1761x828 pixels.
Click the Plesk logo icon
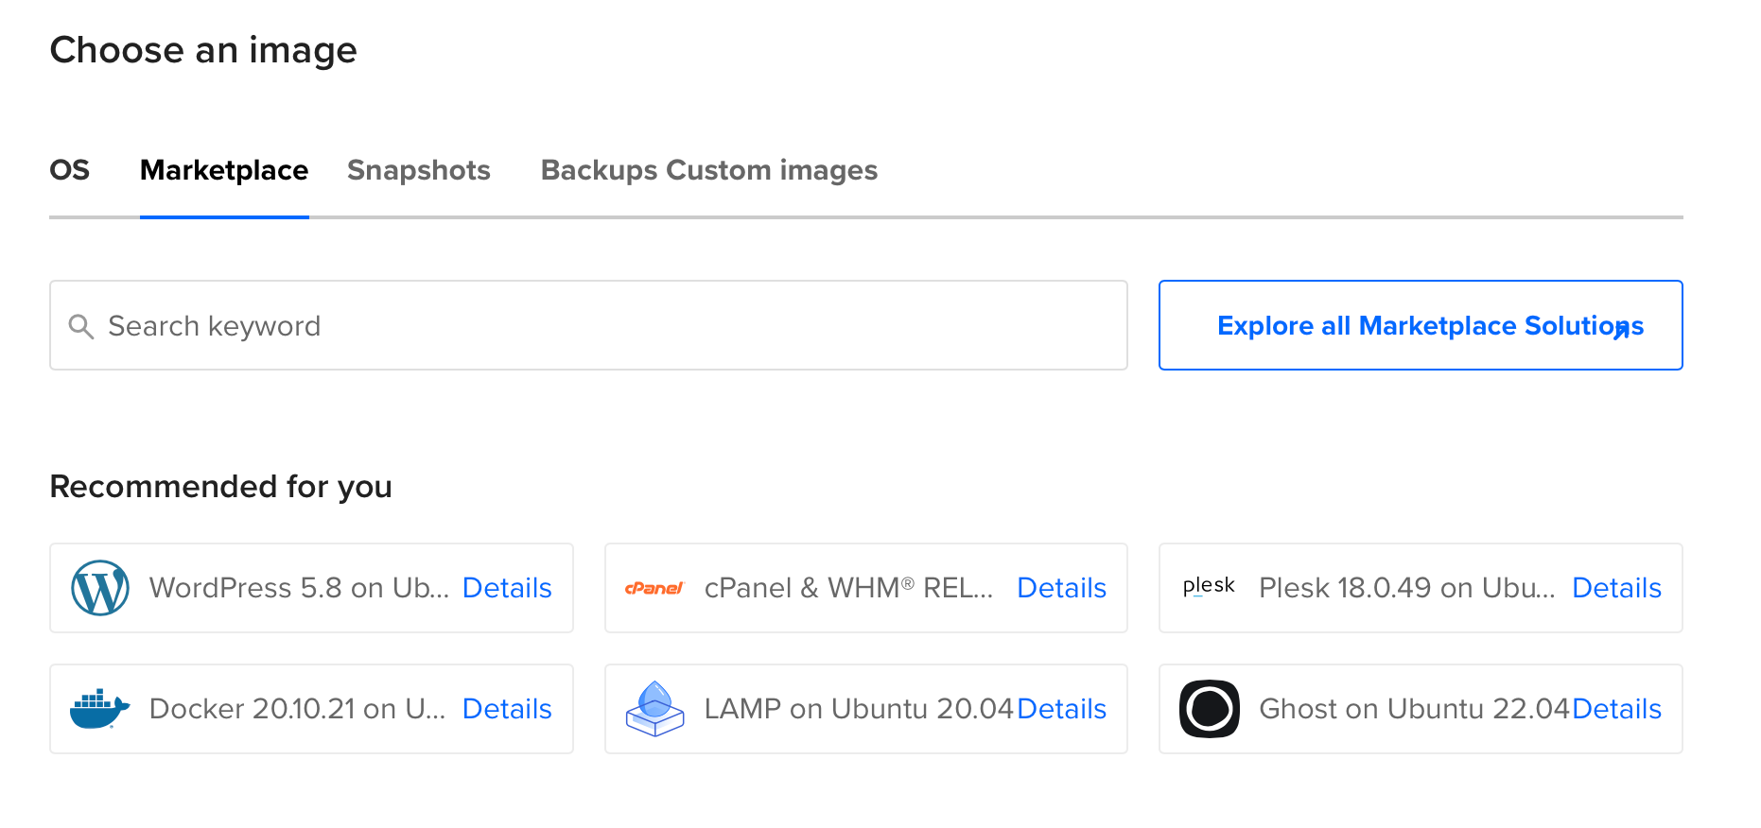tap(1209, 587)
